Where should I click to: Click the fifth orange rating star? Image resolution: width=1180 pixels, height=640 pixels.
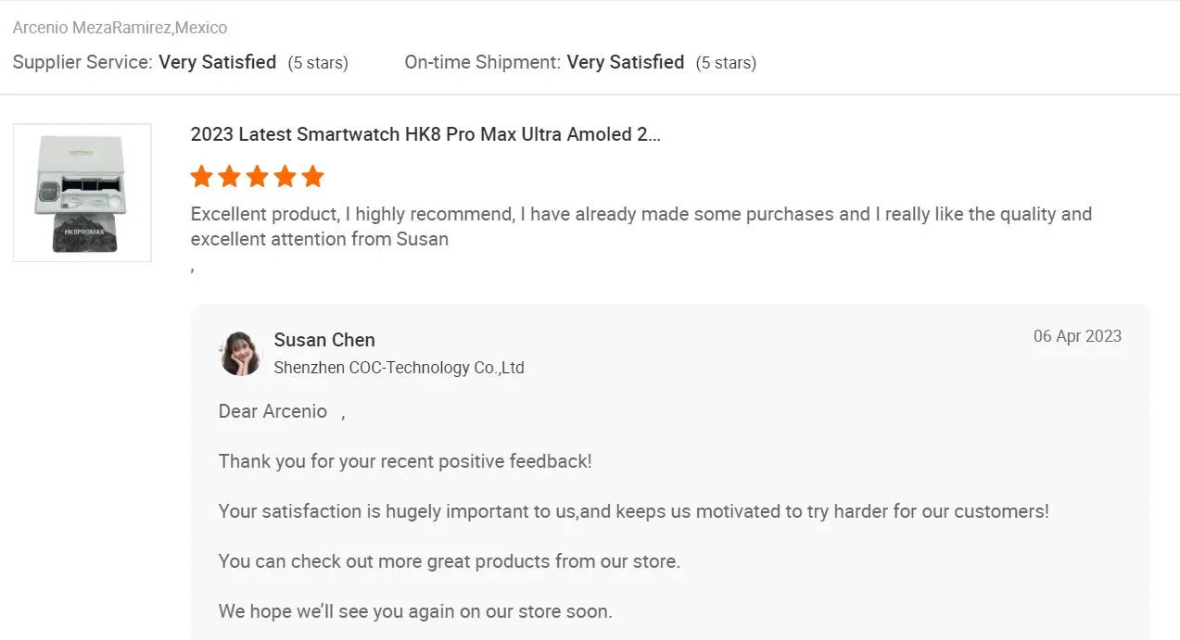(312, 176)
